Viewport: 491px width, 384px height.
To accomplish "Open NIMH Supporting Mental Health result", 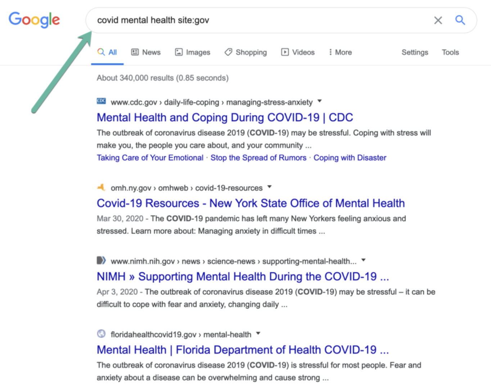I will (243, 277).
